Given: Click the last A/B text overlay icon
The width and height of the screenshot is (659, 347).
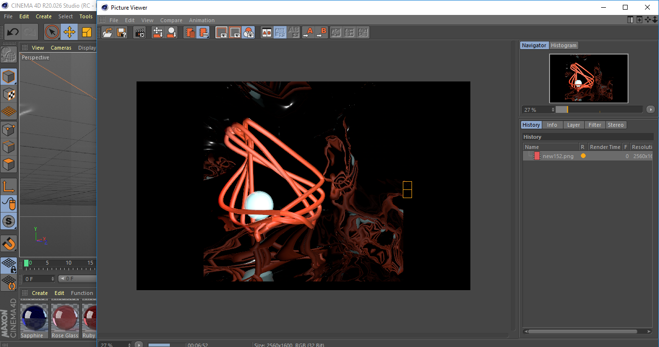Looking at the screenshot, I should [363, 32].
